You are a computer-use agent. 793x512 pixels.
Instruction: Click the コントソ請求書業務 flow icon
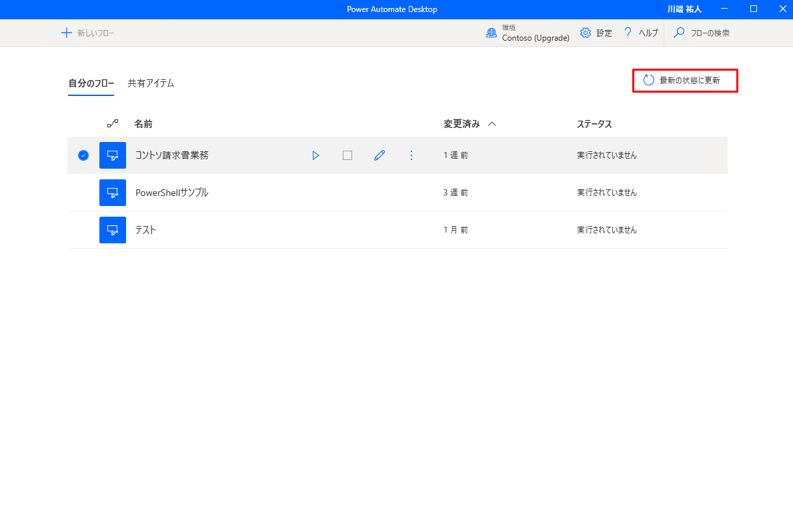point(113,155)
